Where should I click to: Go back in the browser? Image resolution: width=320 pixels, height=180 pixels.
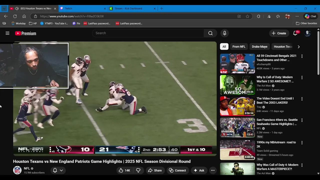click(x=6, y=16)
